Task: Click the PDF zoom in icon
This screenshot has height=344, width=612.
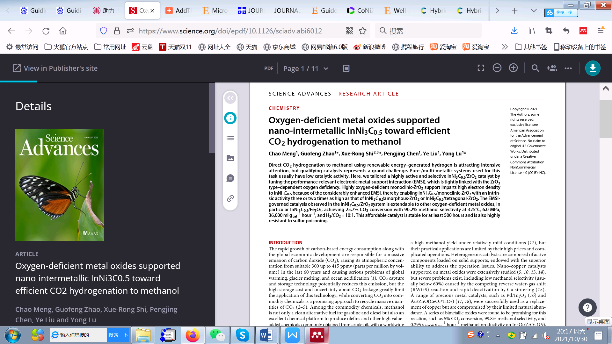Action: 513,68
